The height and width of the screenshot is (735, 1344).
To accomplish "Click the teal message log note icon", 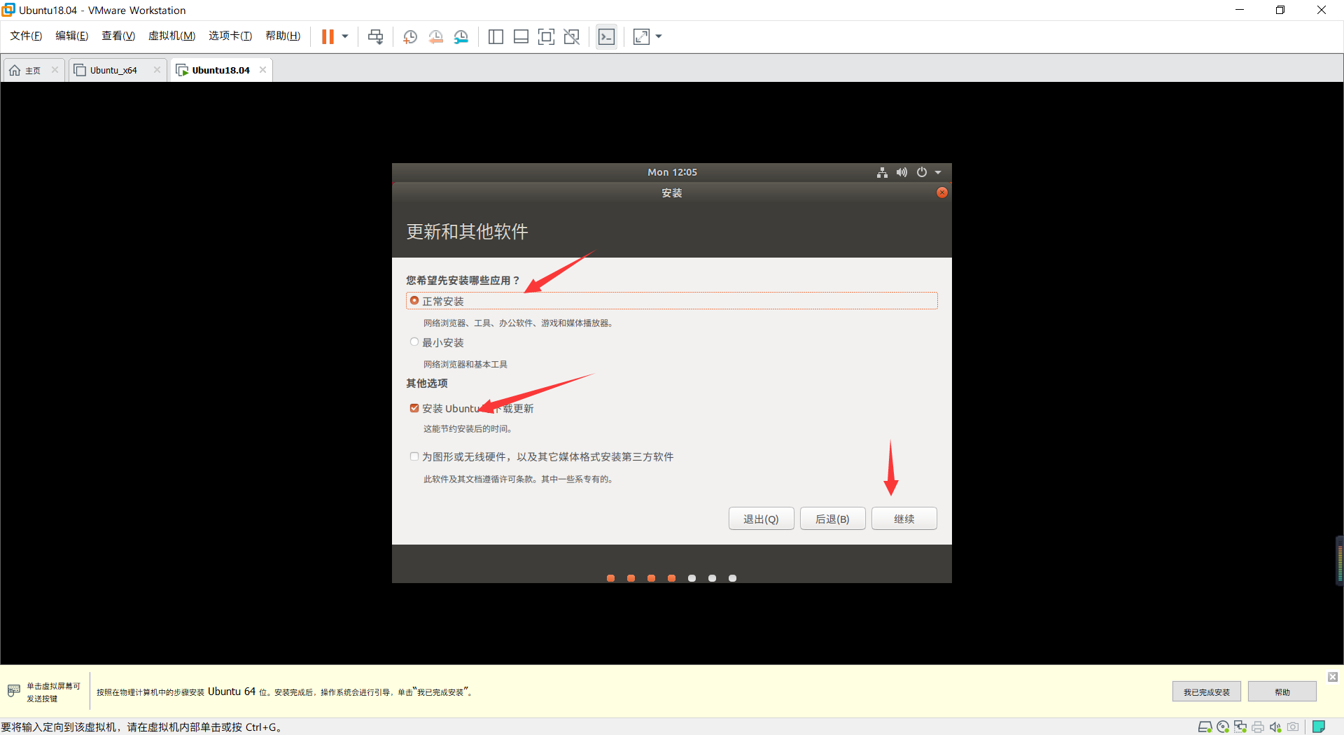I will pyautogui.click(x=1319, y=727).
